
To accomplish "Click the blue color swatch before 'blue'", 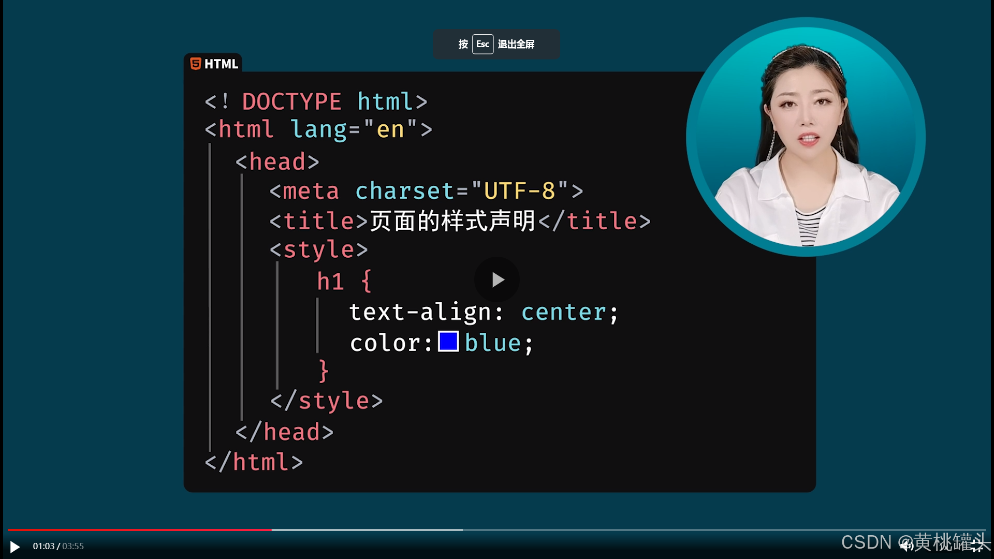I will pyautogui.click(x=448, y=342).
